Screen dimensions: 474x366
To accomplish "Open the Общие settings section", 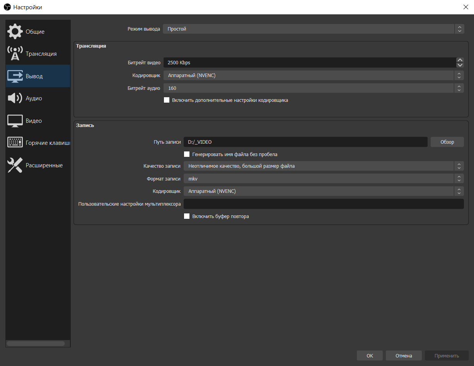I will [38, 32].
